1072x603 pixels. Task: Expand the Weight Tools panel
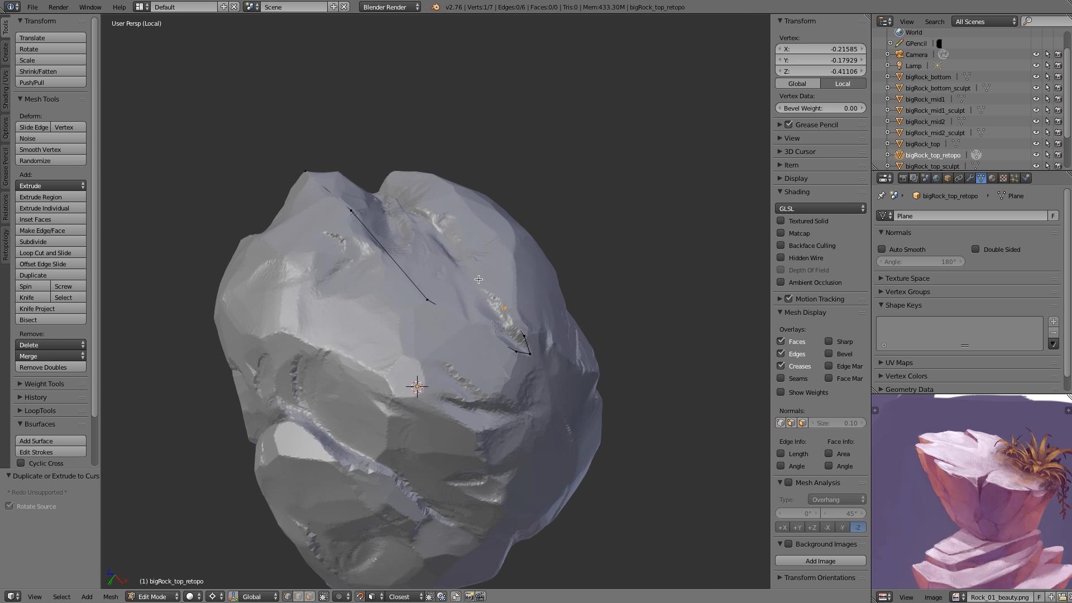coord(44,384)
